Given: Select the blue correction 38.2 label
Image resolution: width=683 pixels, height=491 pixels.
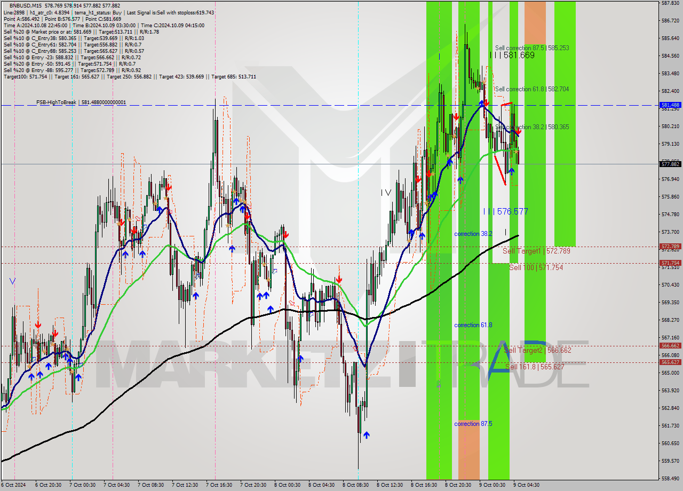Looking at the screenshot, I should point(473,234).
